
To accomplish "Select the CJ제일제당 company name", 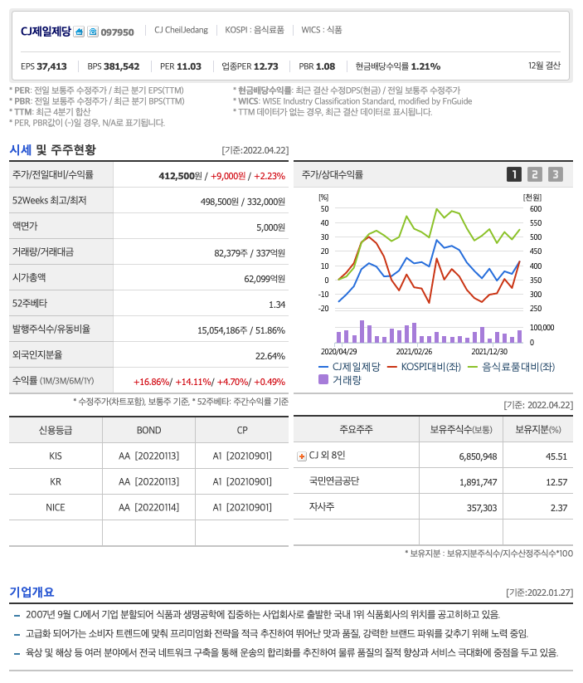I will tap(46, 32).
